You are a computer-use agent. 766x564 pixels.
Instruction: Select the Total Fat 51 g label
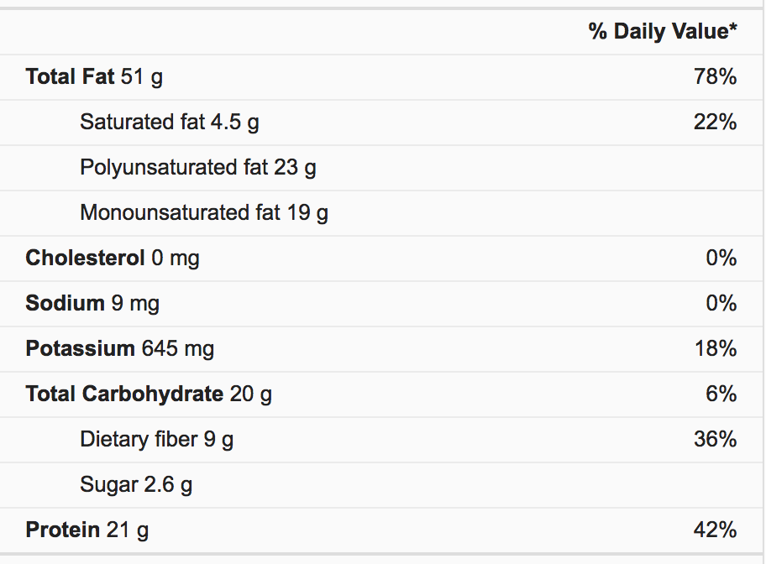point(94,77)
